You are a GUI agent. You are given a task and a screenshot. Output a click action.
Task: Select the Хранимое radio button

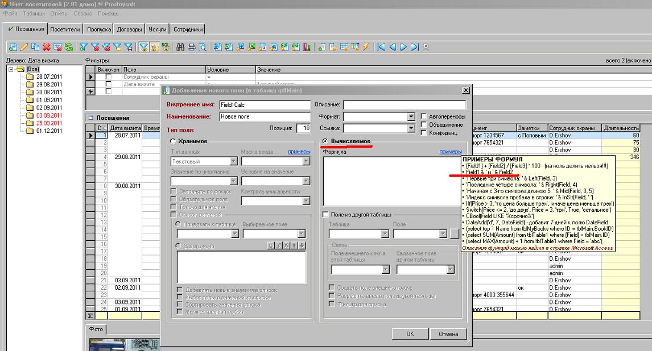point(174,141)
